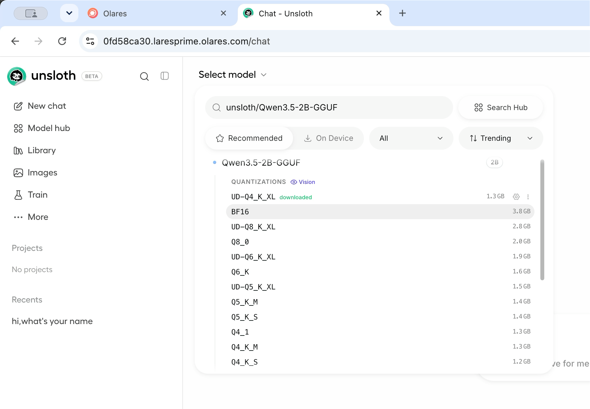The image size is (590, 409).
Task: Select UD-Q5_K_XL quantization
Action: 380,287
